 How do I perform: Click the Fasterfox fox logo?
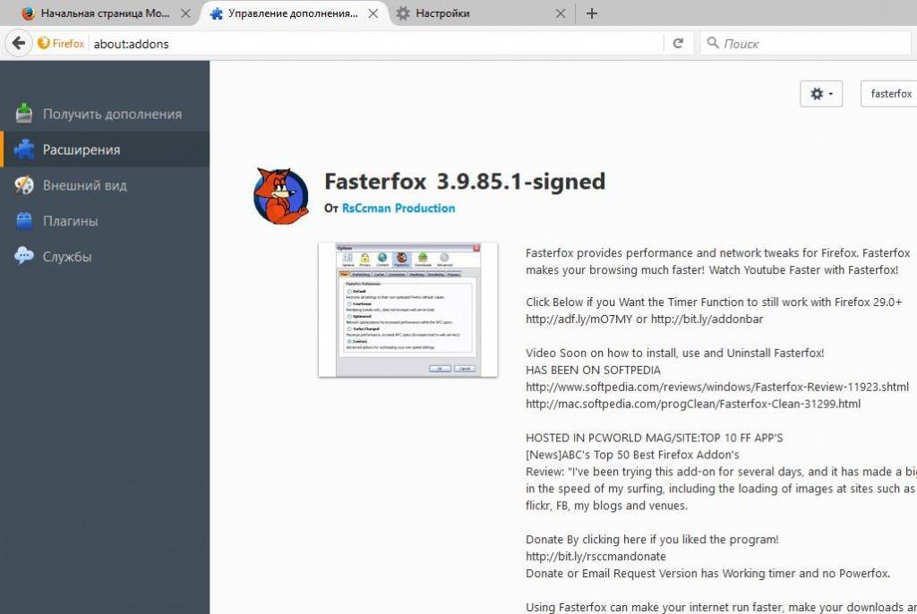point(280,196)
